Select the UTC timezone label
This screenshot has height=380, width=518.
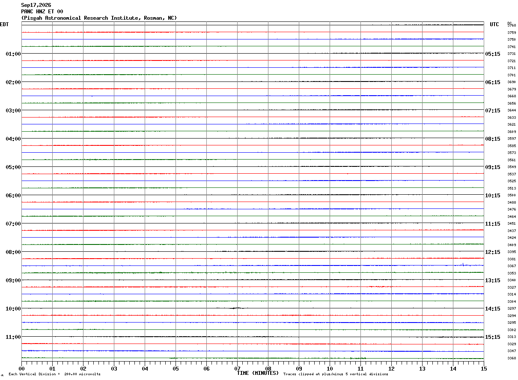[494, 24]
